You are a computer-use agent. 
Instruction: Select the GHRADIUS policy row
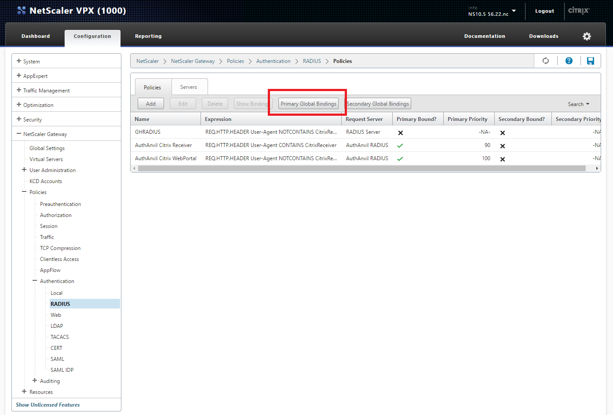coord(365,132)
